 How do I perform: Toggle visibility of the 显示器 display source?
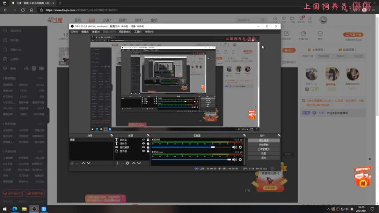click(144, 151)
